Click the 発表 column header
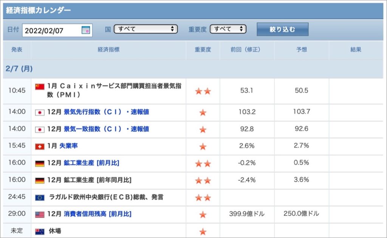Image resolution: width=387 pixels, height=238 pixels. 17,50
